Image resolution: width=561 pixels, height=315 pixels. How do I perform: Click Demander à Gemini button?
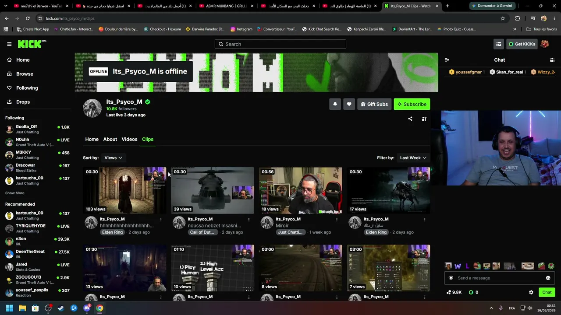492,6
